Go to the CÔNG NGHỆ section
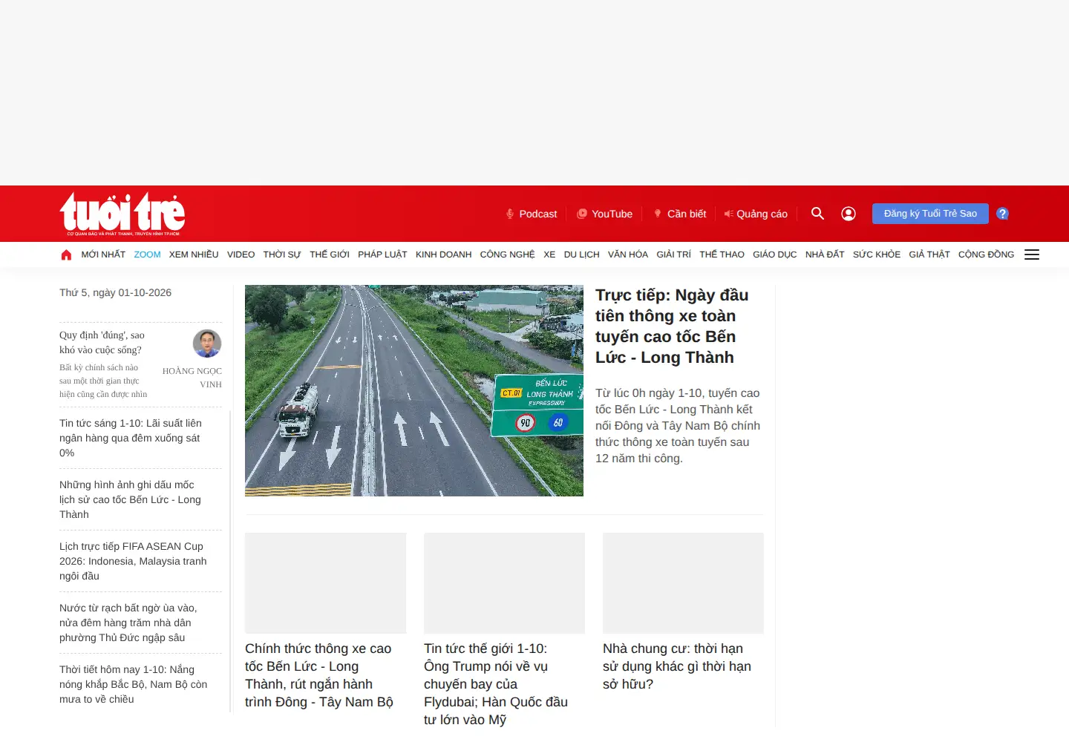1069x742 pixels. [x=507, y=255]
